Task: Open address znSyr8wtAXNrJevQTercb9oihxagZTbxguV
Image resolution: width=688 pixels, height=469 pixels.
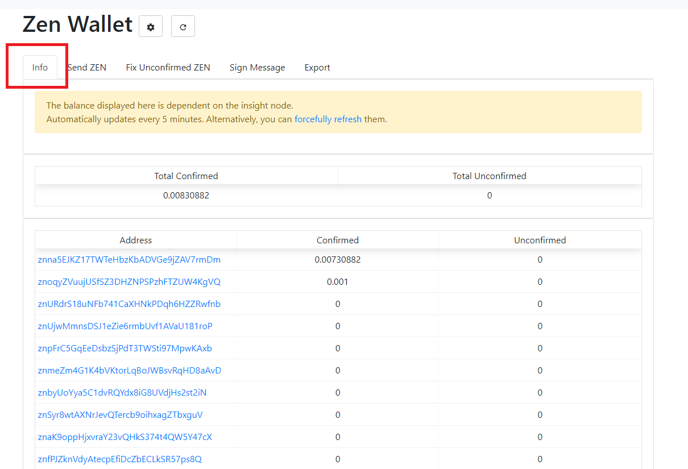Action: pos(120,415)
